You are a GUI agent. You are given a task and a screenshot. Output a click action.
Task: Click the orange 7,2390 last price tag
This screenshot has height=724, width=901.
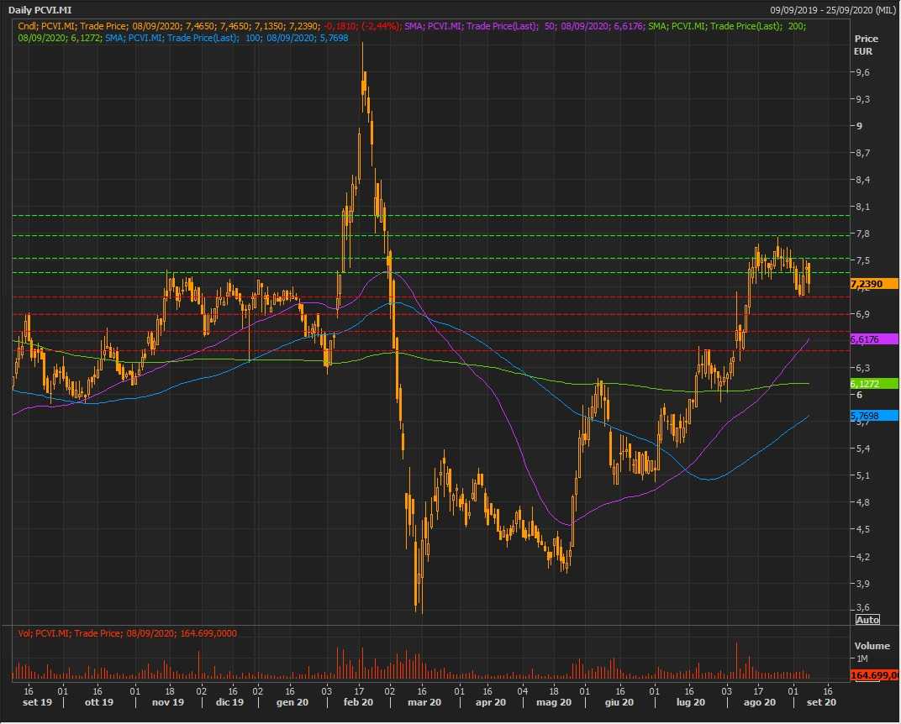pyautogui.click(x=873, y=284)
